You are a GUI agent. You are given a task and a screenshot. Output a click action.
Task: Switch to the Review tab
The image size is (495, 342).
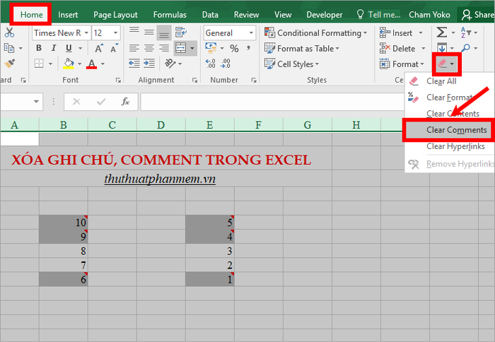tap(246, 15)
